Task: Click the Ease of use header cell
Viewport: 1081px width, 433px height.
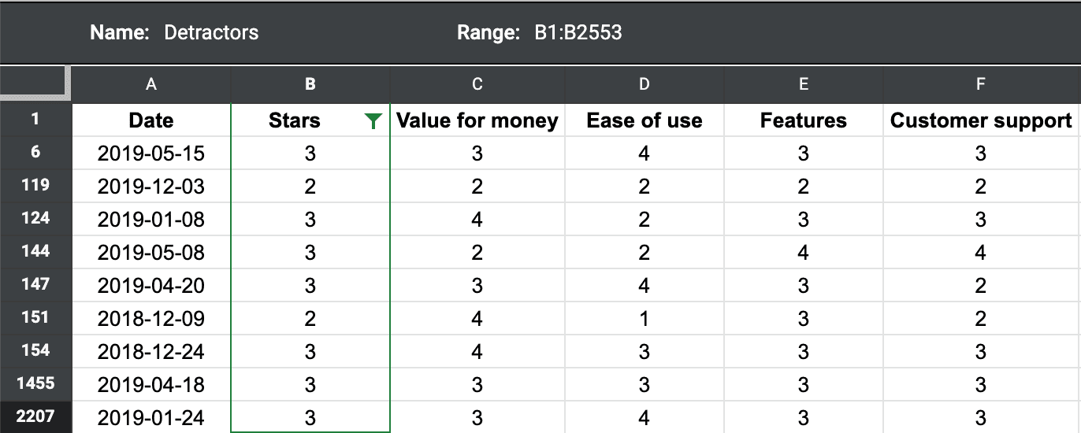Action: tap(644, 120)
